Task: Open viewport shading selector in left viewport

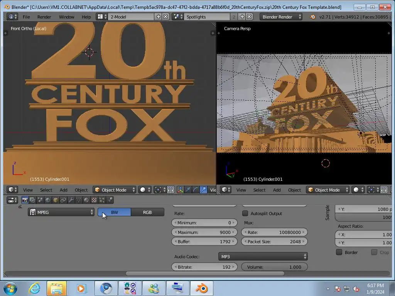Action: tap(145, 190)
